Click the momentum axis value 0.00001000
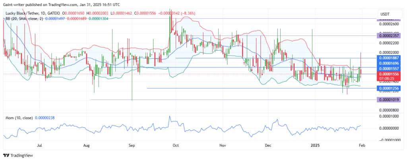 (389, 117)
